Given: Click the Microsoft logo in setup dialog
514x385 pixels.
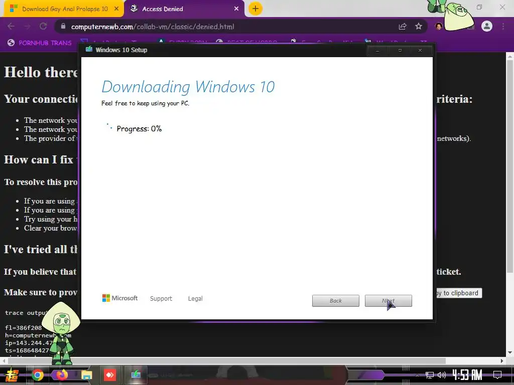Looking at the screenshot, I should point(120,298).
